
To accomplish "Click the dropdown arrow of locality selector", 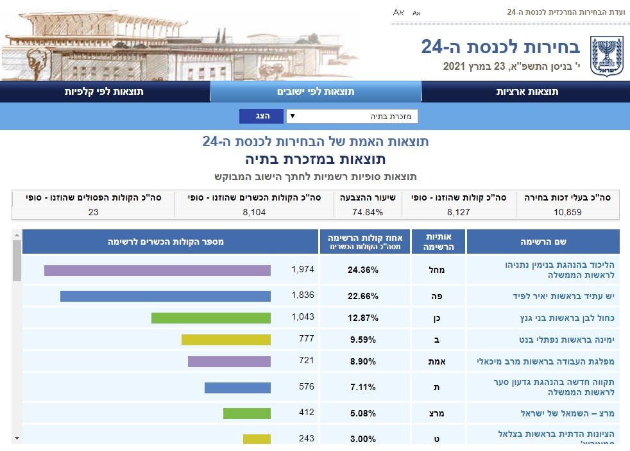I will 293,117.
